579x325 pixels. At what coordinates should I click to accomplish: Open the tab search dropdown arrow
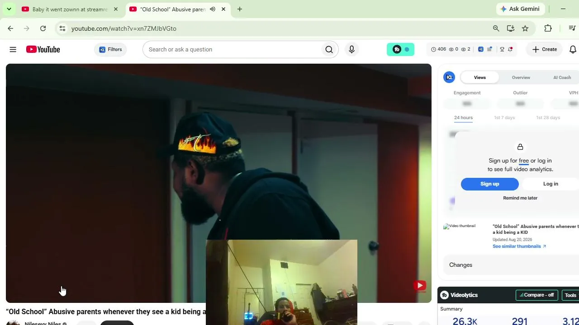(9, 9)
